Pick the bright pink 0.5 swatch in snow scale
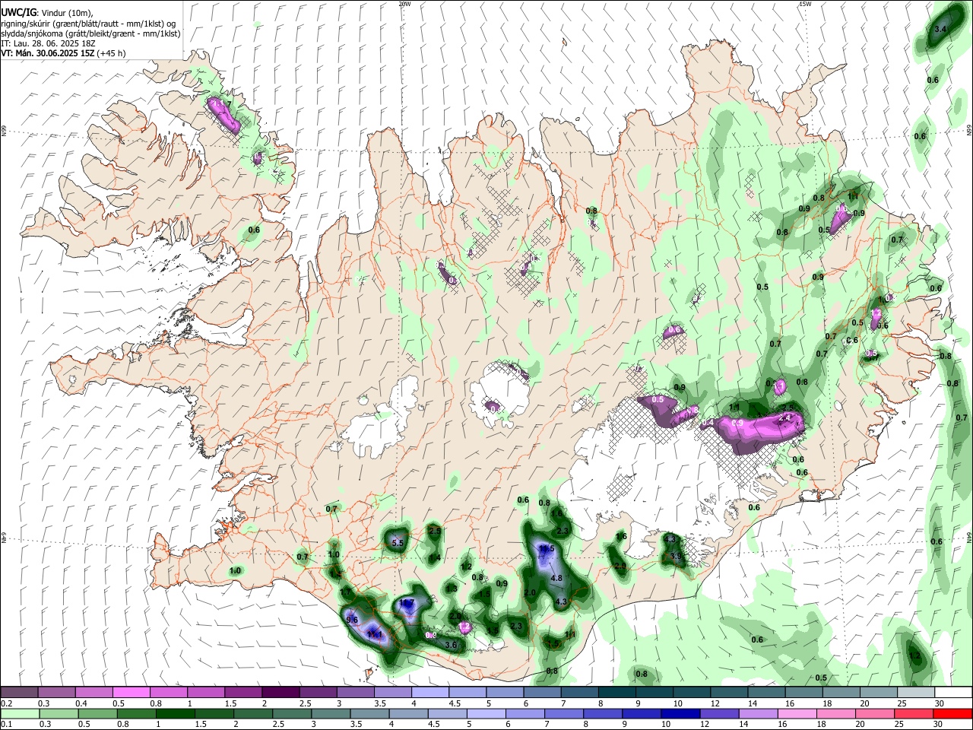The width and height of the screenshot is (973, 730). [132, 692]
